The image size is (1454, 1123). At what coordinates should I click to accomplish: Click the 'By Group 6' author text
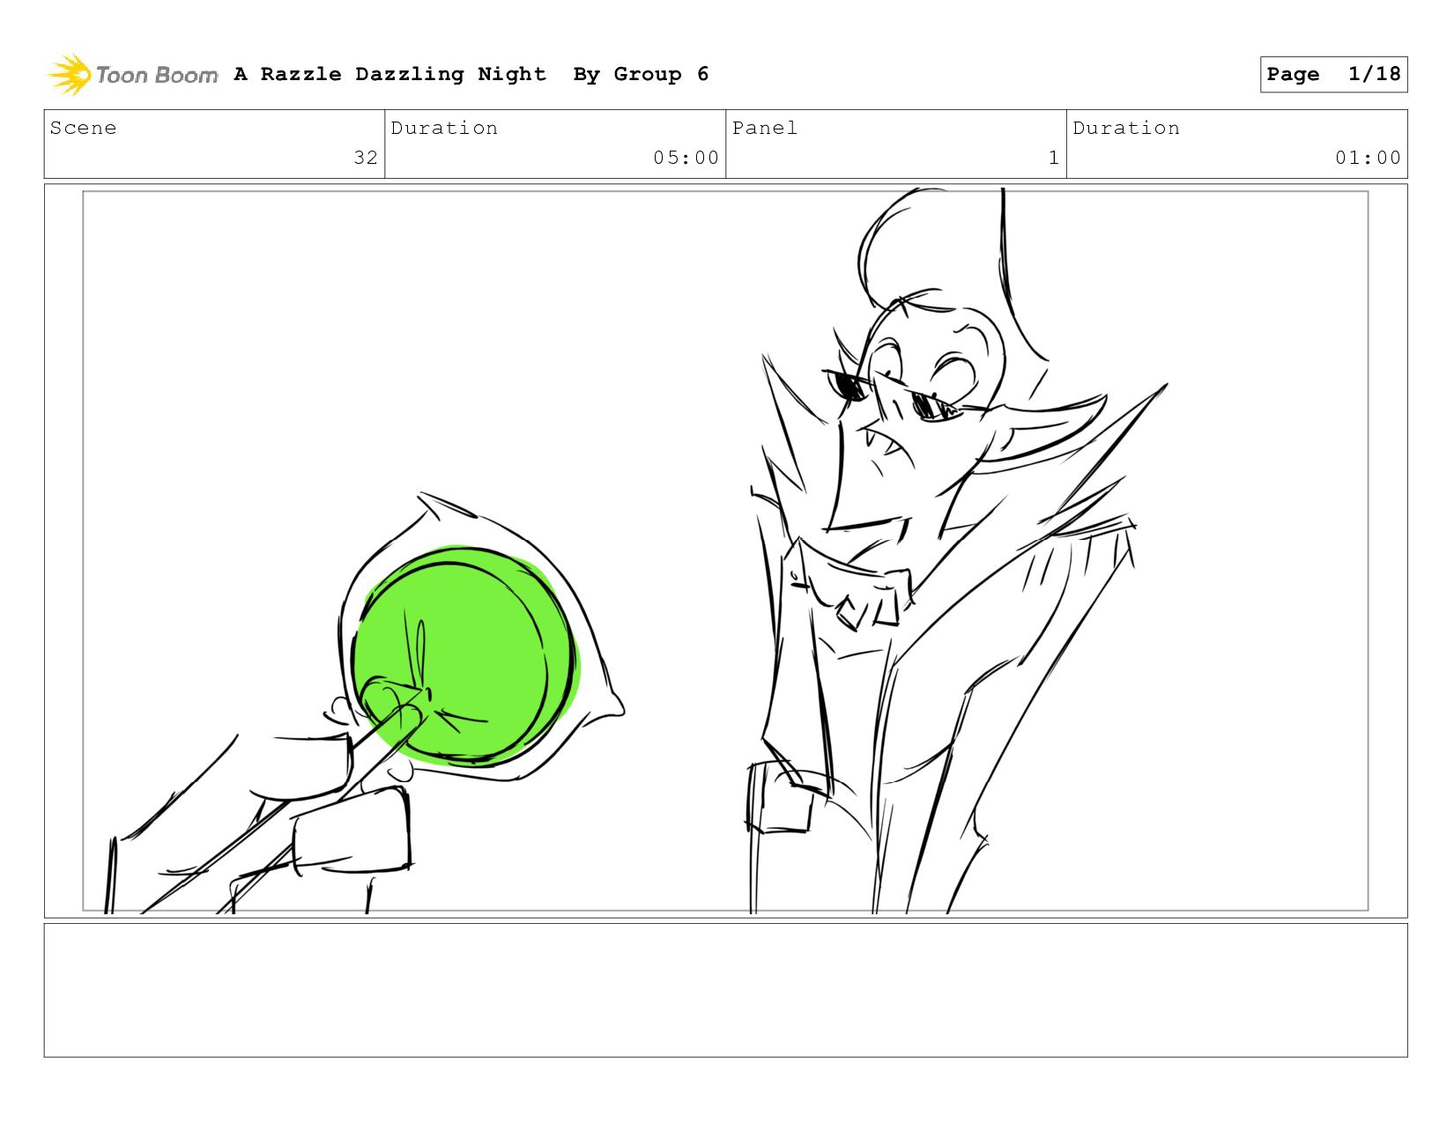[641, 75]
